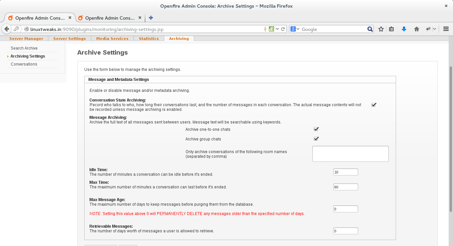Image resolution: width=453 pixels, height=246 pixels.
Task: Click the Max Message Age input field
Action: pos(346,209)
